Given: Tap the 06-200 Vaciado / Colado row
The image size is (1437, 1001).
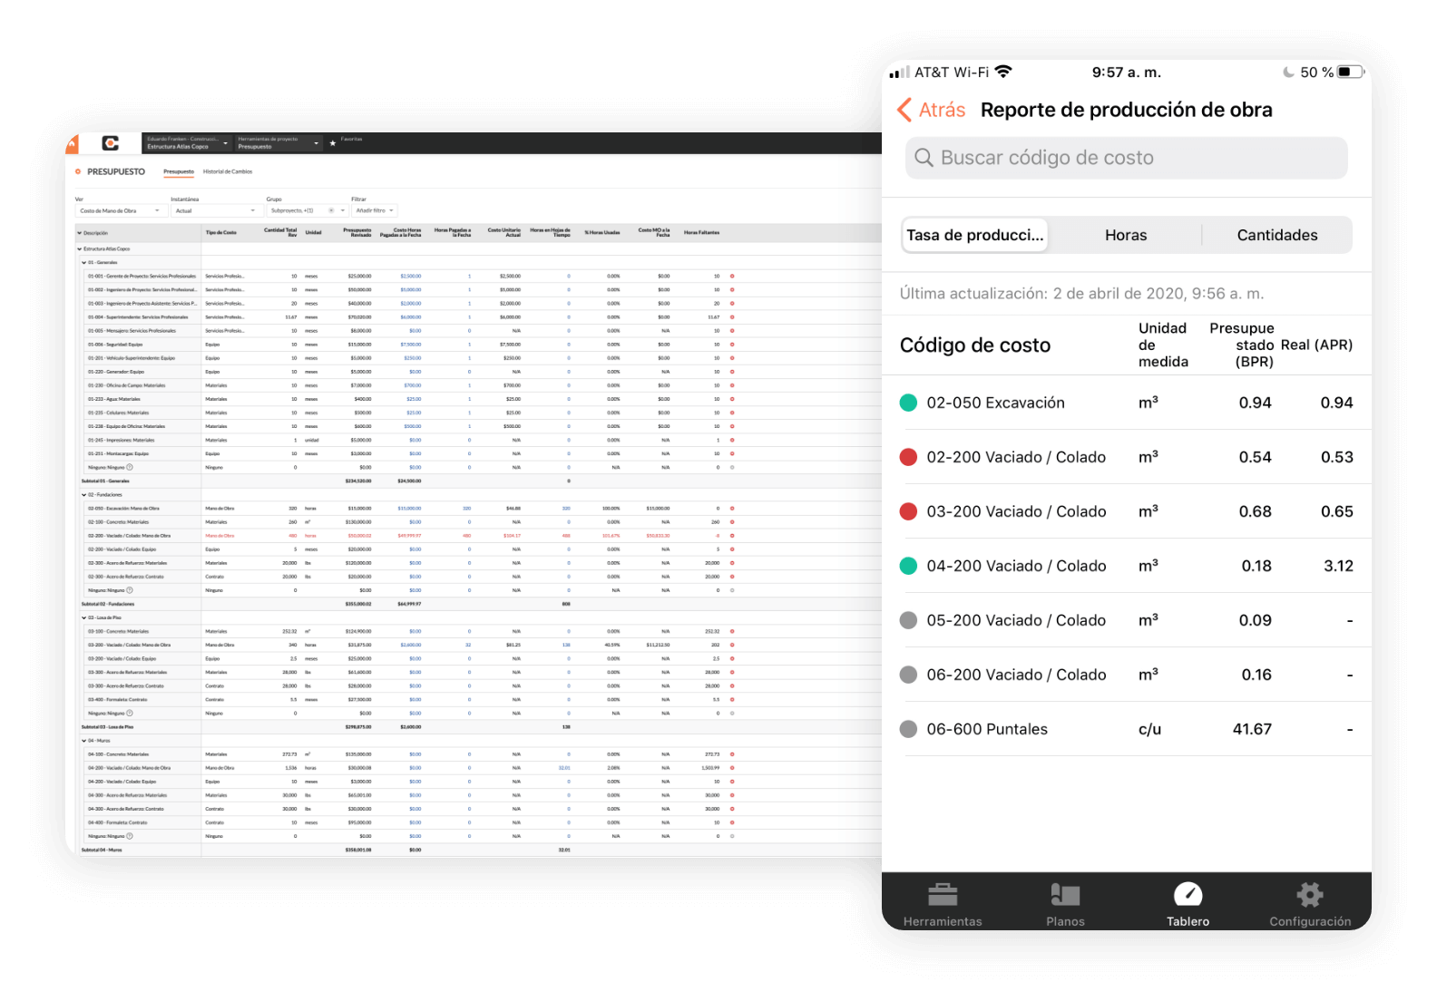Looking at the screenshot, I should (x=1126, y=675).
